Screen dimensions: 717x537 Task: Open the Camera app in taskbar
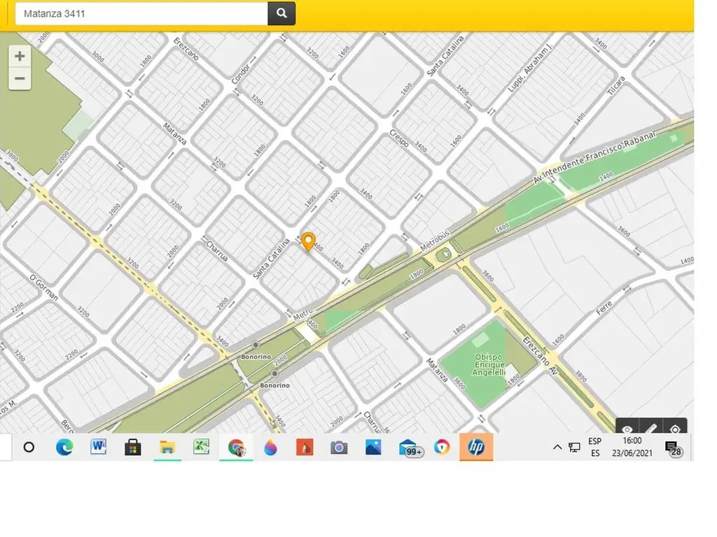tap(339, 447)
